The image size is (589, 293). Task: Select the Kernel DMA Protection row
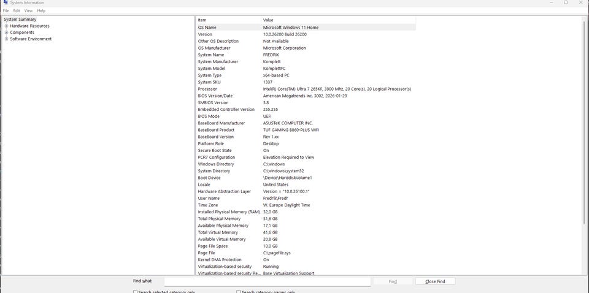pyautogui.click(x=306, y=260)
